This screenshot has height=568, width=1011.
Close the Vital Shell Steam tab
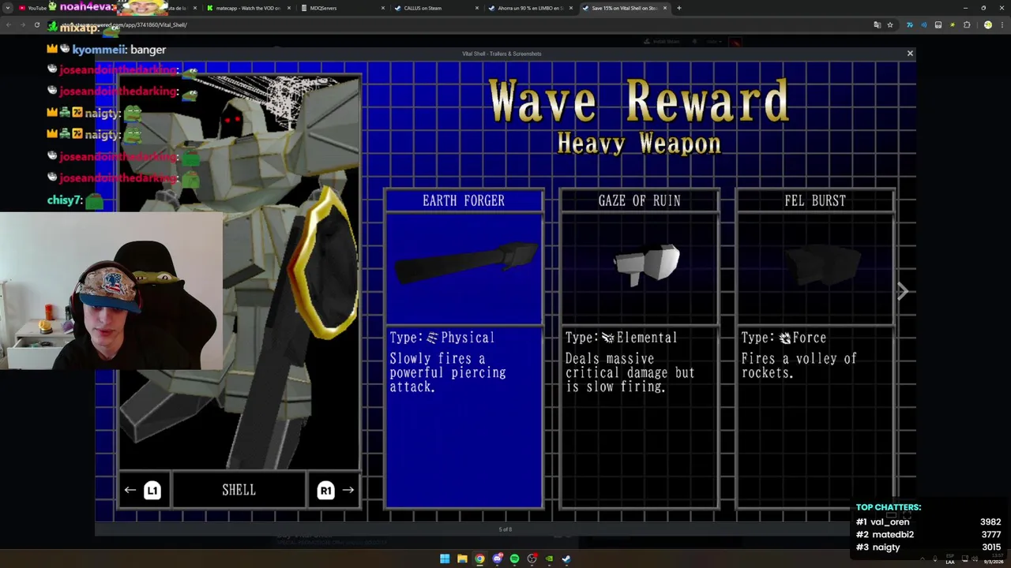(x=665, y=8)
